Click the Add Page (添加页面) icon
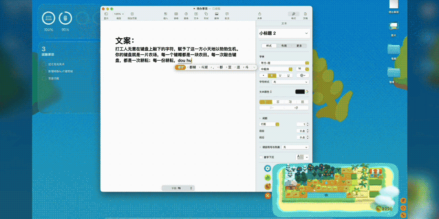The height and width of the screenshot is (219, 439). coord(132,15)
